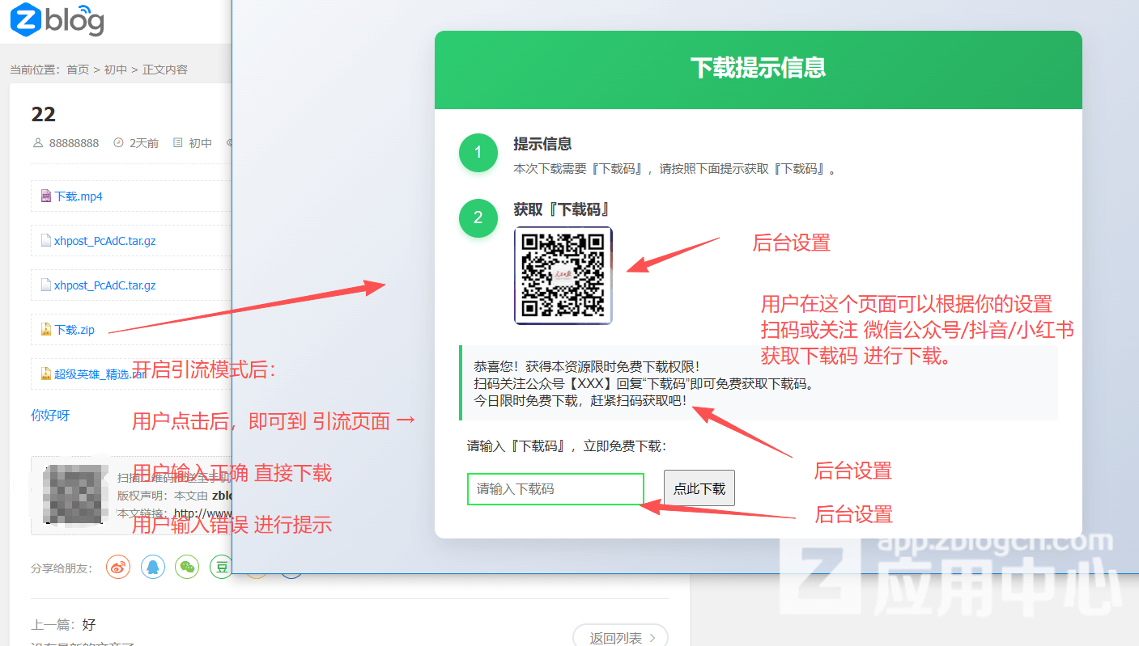Click the Weibo share icon
Image resolution: width=1139 pixels, height=646 pixels.
click(x=119, y=567)
